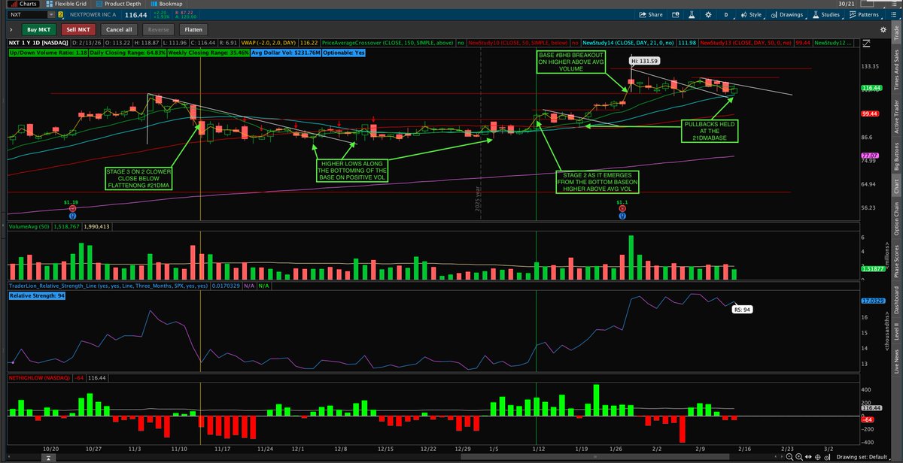The height and width of the screenshot is (463, 903).
Task: Click the zoom in magnifier icon
Action: pyautogui.click(x=799, y=457)
